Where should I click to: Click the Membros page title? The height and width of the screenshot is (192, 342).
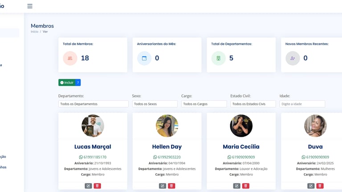click(x=42, y=26)
